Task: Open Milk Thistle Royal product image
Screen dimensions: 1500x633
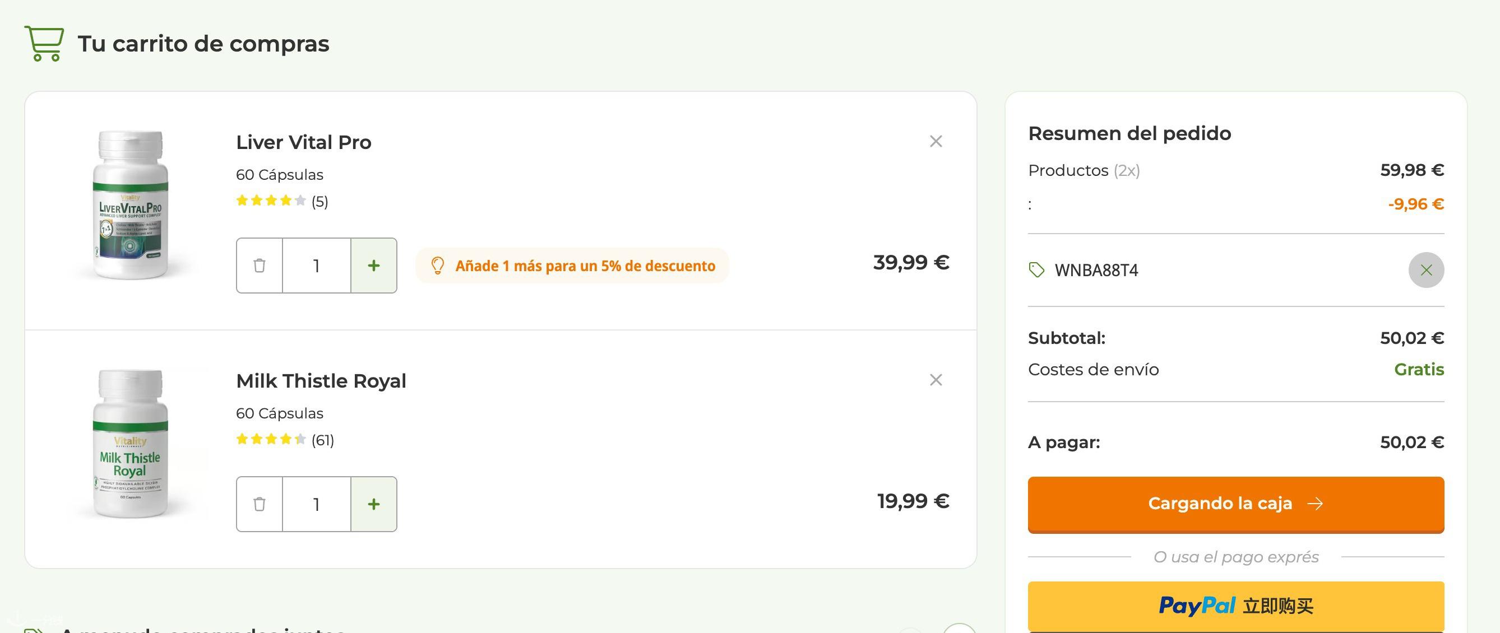Action: (x=131, y=443)
